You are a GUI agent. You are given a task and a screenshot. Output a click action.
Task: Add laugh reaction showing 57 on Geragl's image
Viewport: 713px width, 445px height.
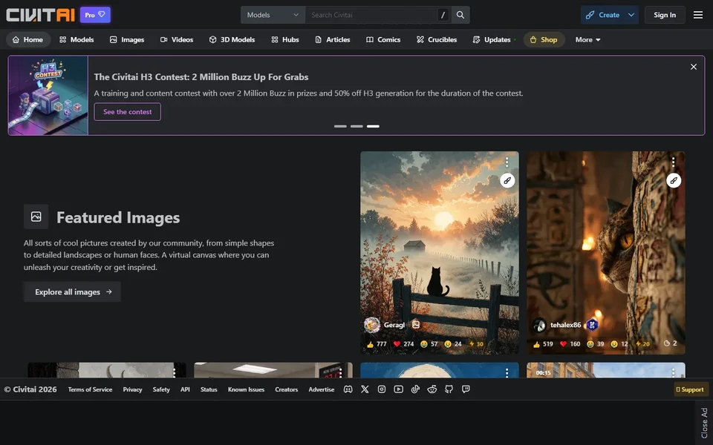tap(429, 343)
